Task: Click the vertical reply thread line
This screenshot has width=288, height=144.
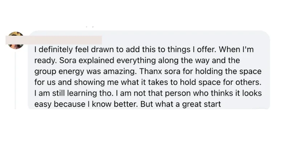Action: [15, 80]
